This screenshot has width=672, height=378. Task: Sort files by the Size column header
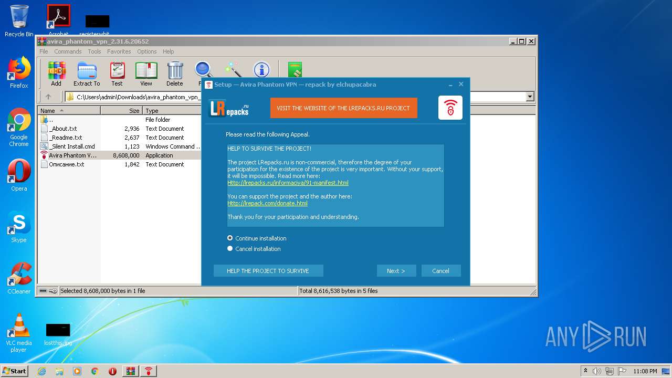122,111
